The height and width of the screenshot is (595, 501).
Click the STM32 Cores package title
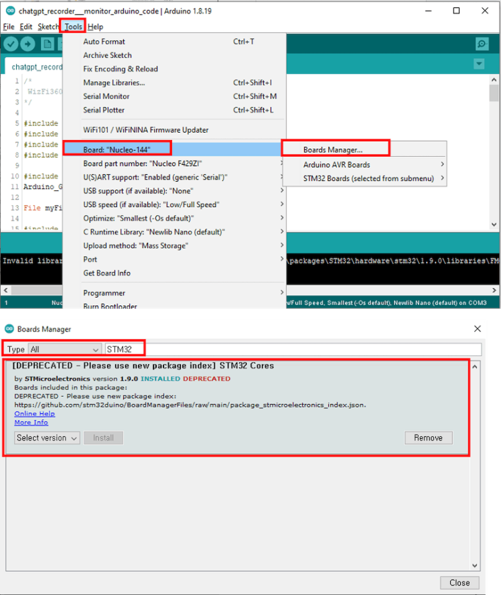[143, 365]
